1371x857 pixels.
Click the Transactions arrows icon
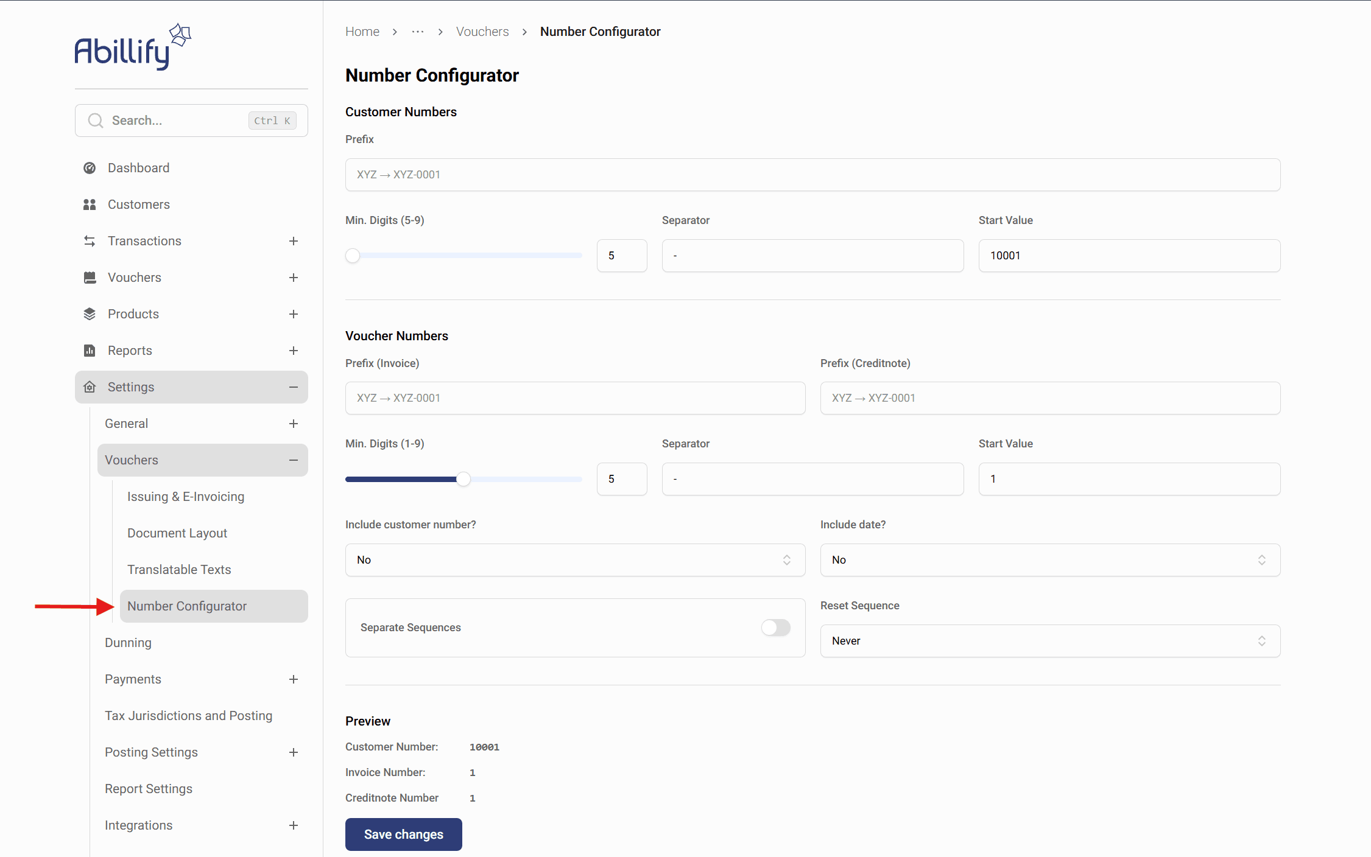(x=90, y=241)
